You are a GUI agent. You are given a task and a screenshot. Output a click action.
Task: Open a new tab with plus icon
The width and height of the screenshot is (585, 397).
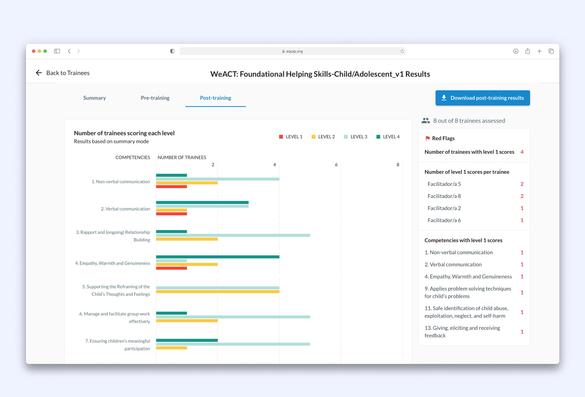coord(539,51)
